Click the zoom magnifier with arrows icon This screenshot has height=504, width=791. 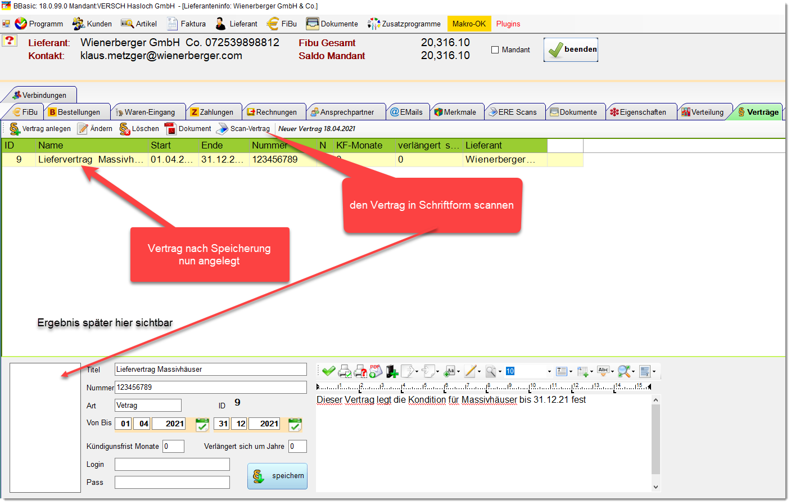click(623, 371)
